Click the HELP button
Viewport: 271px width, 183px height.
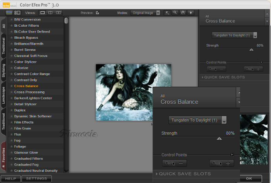(x=11, y=178)
